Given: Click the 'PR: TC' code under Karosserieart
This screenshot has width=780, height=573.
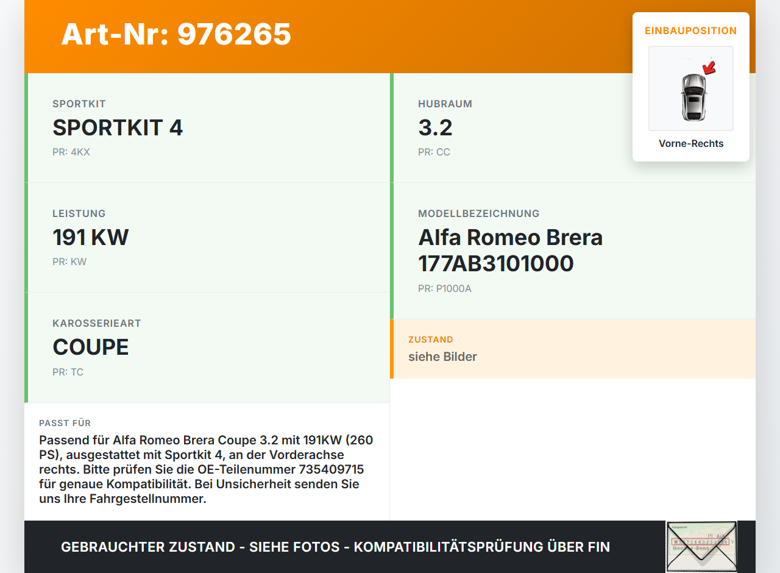Looking at the screenshot, I should (x=68, y=372).
